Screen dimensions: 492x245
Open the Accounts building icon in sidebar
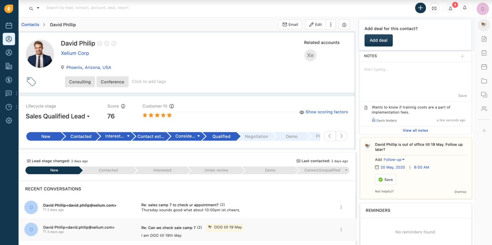click(9, 66)
